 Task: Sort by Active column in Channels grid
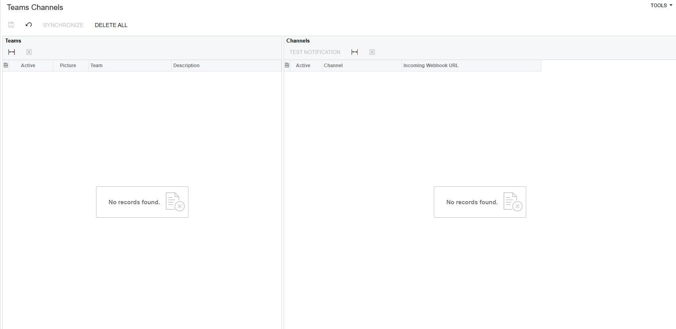click(x=306, y=66)
